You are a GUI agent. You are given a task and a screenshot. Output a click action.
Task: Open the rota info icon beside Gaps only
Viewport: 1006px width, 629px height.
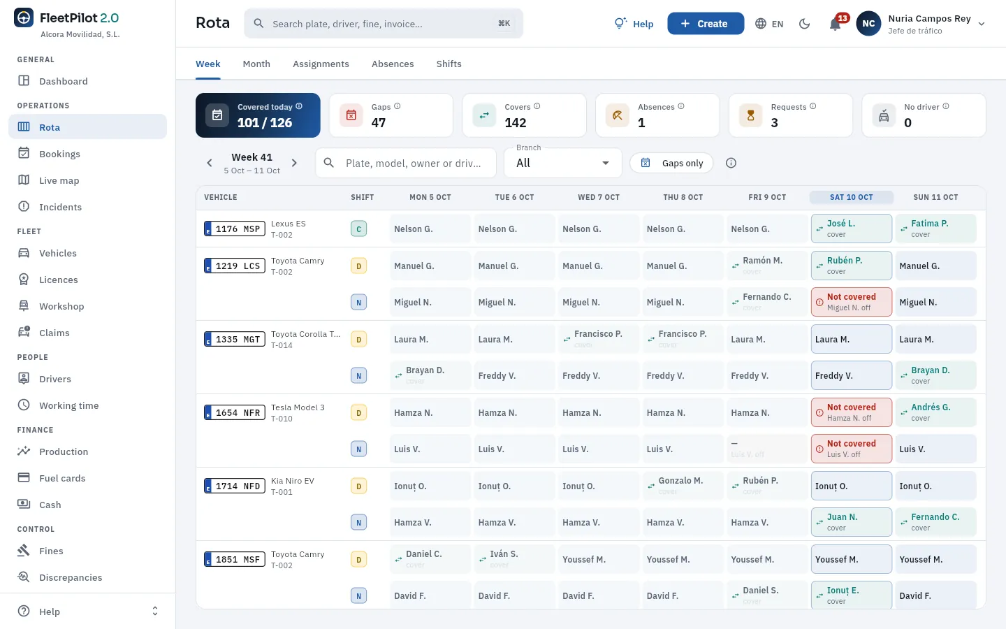[x=731, y=163]
